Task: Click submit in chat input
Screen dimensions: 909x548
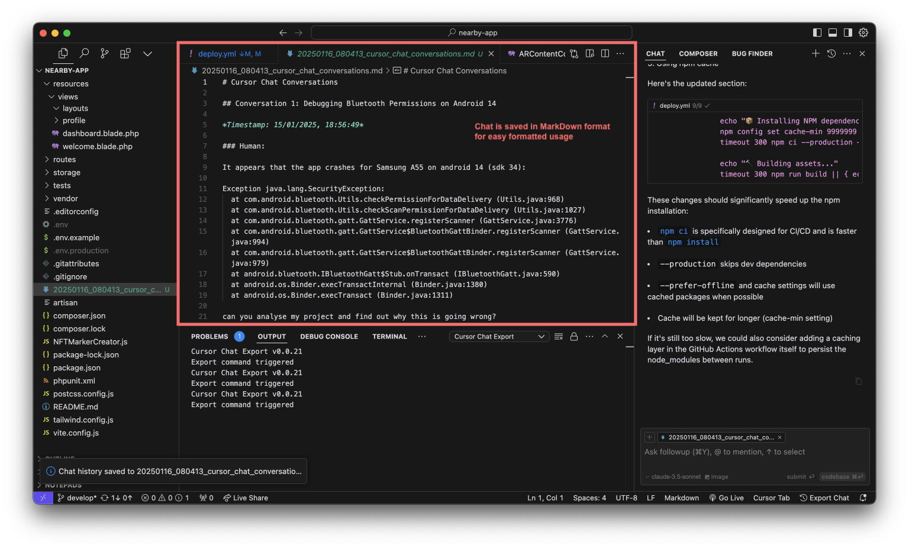Action: point(801,477)
